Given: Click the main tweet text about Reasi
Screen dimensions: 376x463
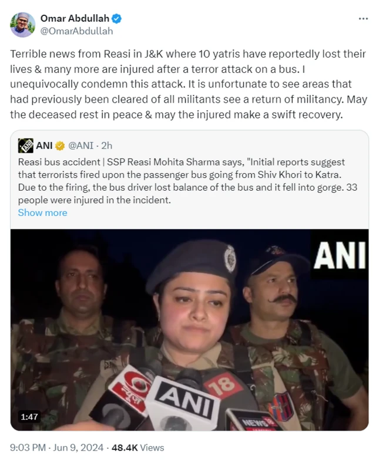Looking at the screenshot, I should pyautogui.click(x=189, y=84).
